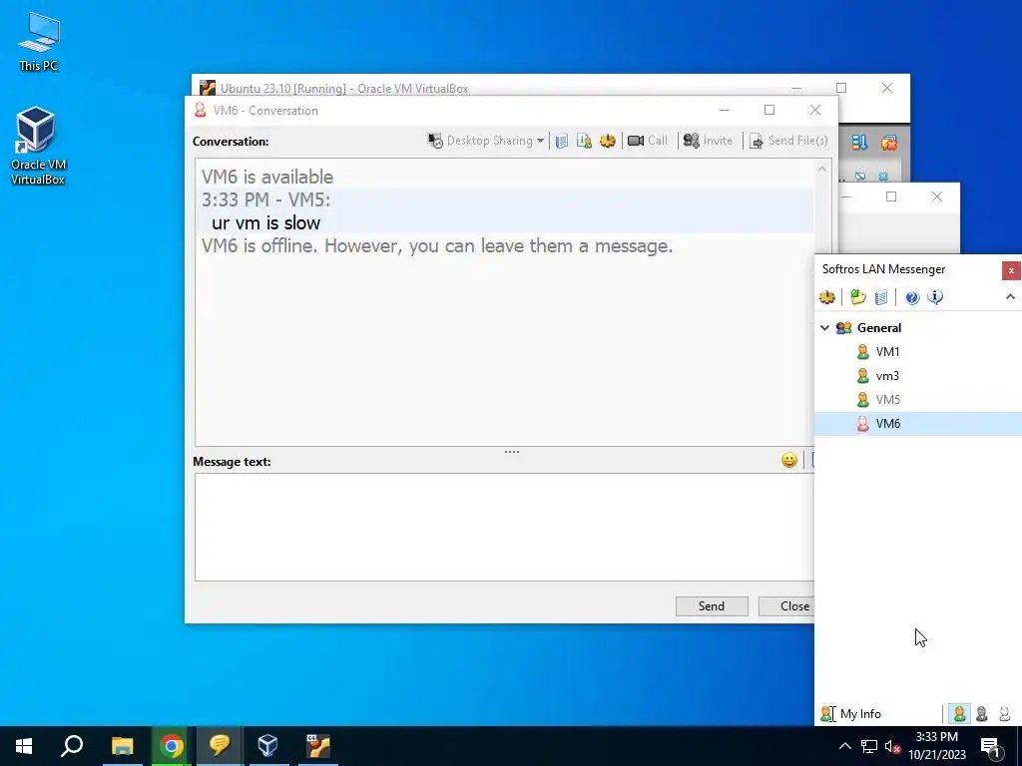Invite users to the conversation
This screenshot has width=1022, height=766.
(x=708, y=141)
